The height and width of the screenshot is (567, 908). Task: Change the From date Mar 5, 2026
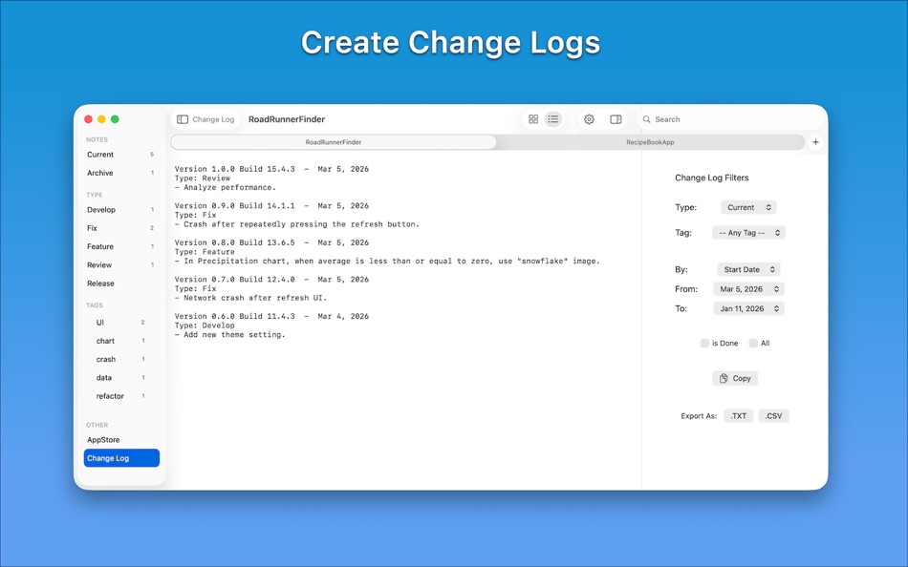(748, 289)
